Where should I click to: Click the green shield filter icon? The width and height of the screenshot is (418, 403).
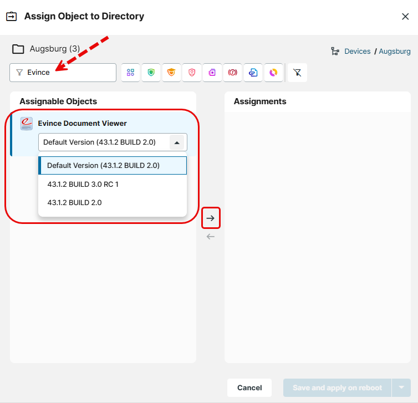tap(151, 73)
